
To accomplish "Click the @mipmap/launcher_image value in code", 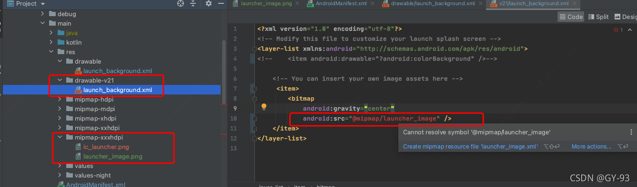I will [x=394, y=119].
